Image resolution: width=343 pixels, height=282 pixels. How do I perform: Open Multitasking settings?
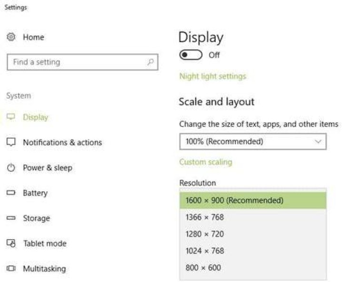[x=44, y=269]
